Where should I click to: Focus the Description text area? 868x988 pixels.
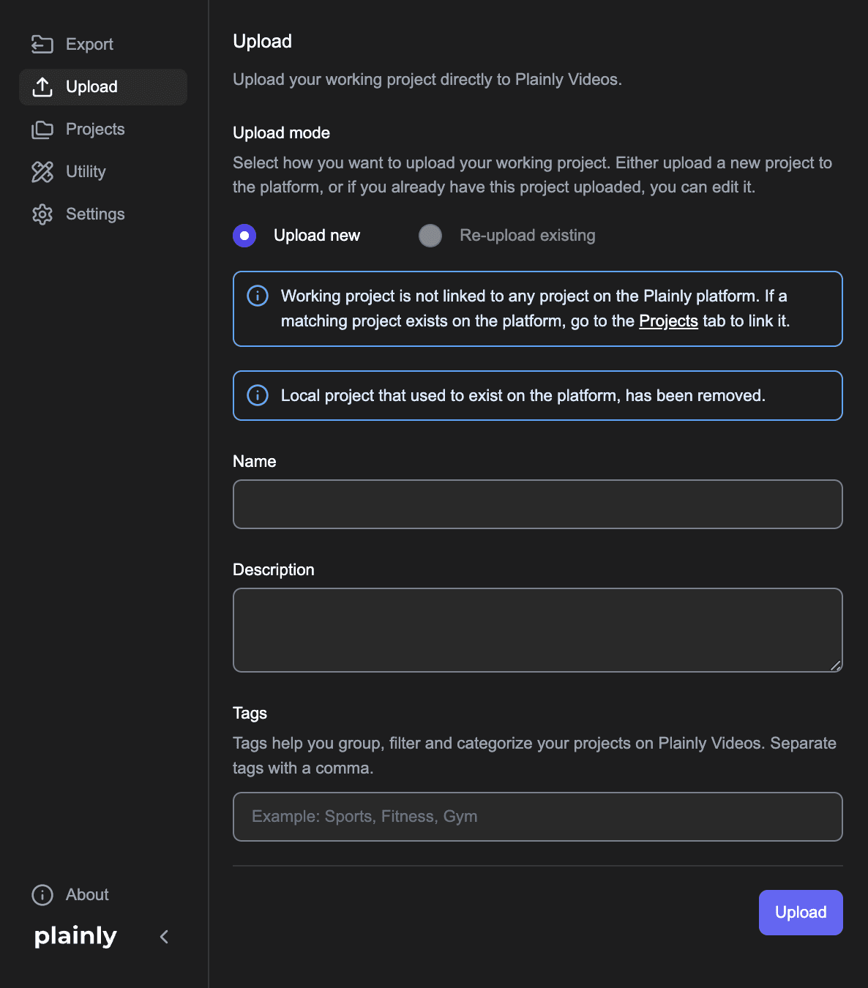tap(538, 630)
